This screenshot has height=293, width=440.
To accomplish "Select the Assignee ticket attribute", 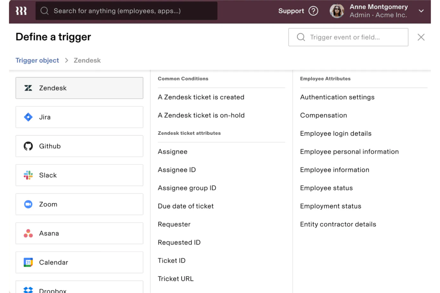I will point(172,152).
